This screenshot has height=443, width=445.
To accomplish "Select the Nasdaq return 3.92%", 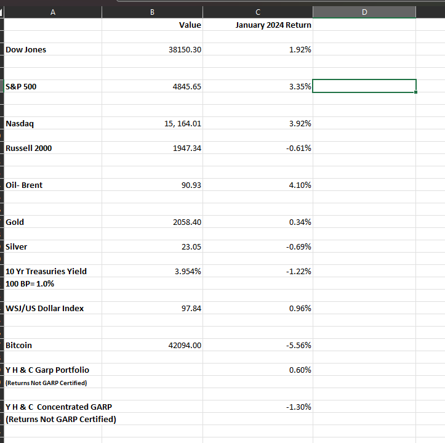I will 258,123.
